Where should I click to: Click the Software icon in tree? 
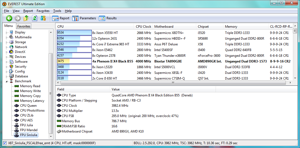coord(11,62)
